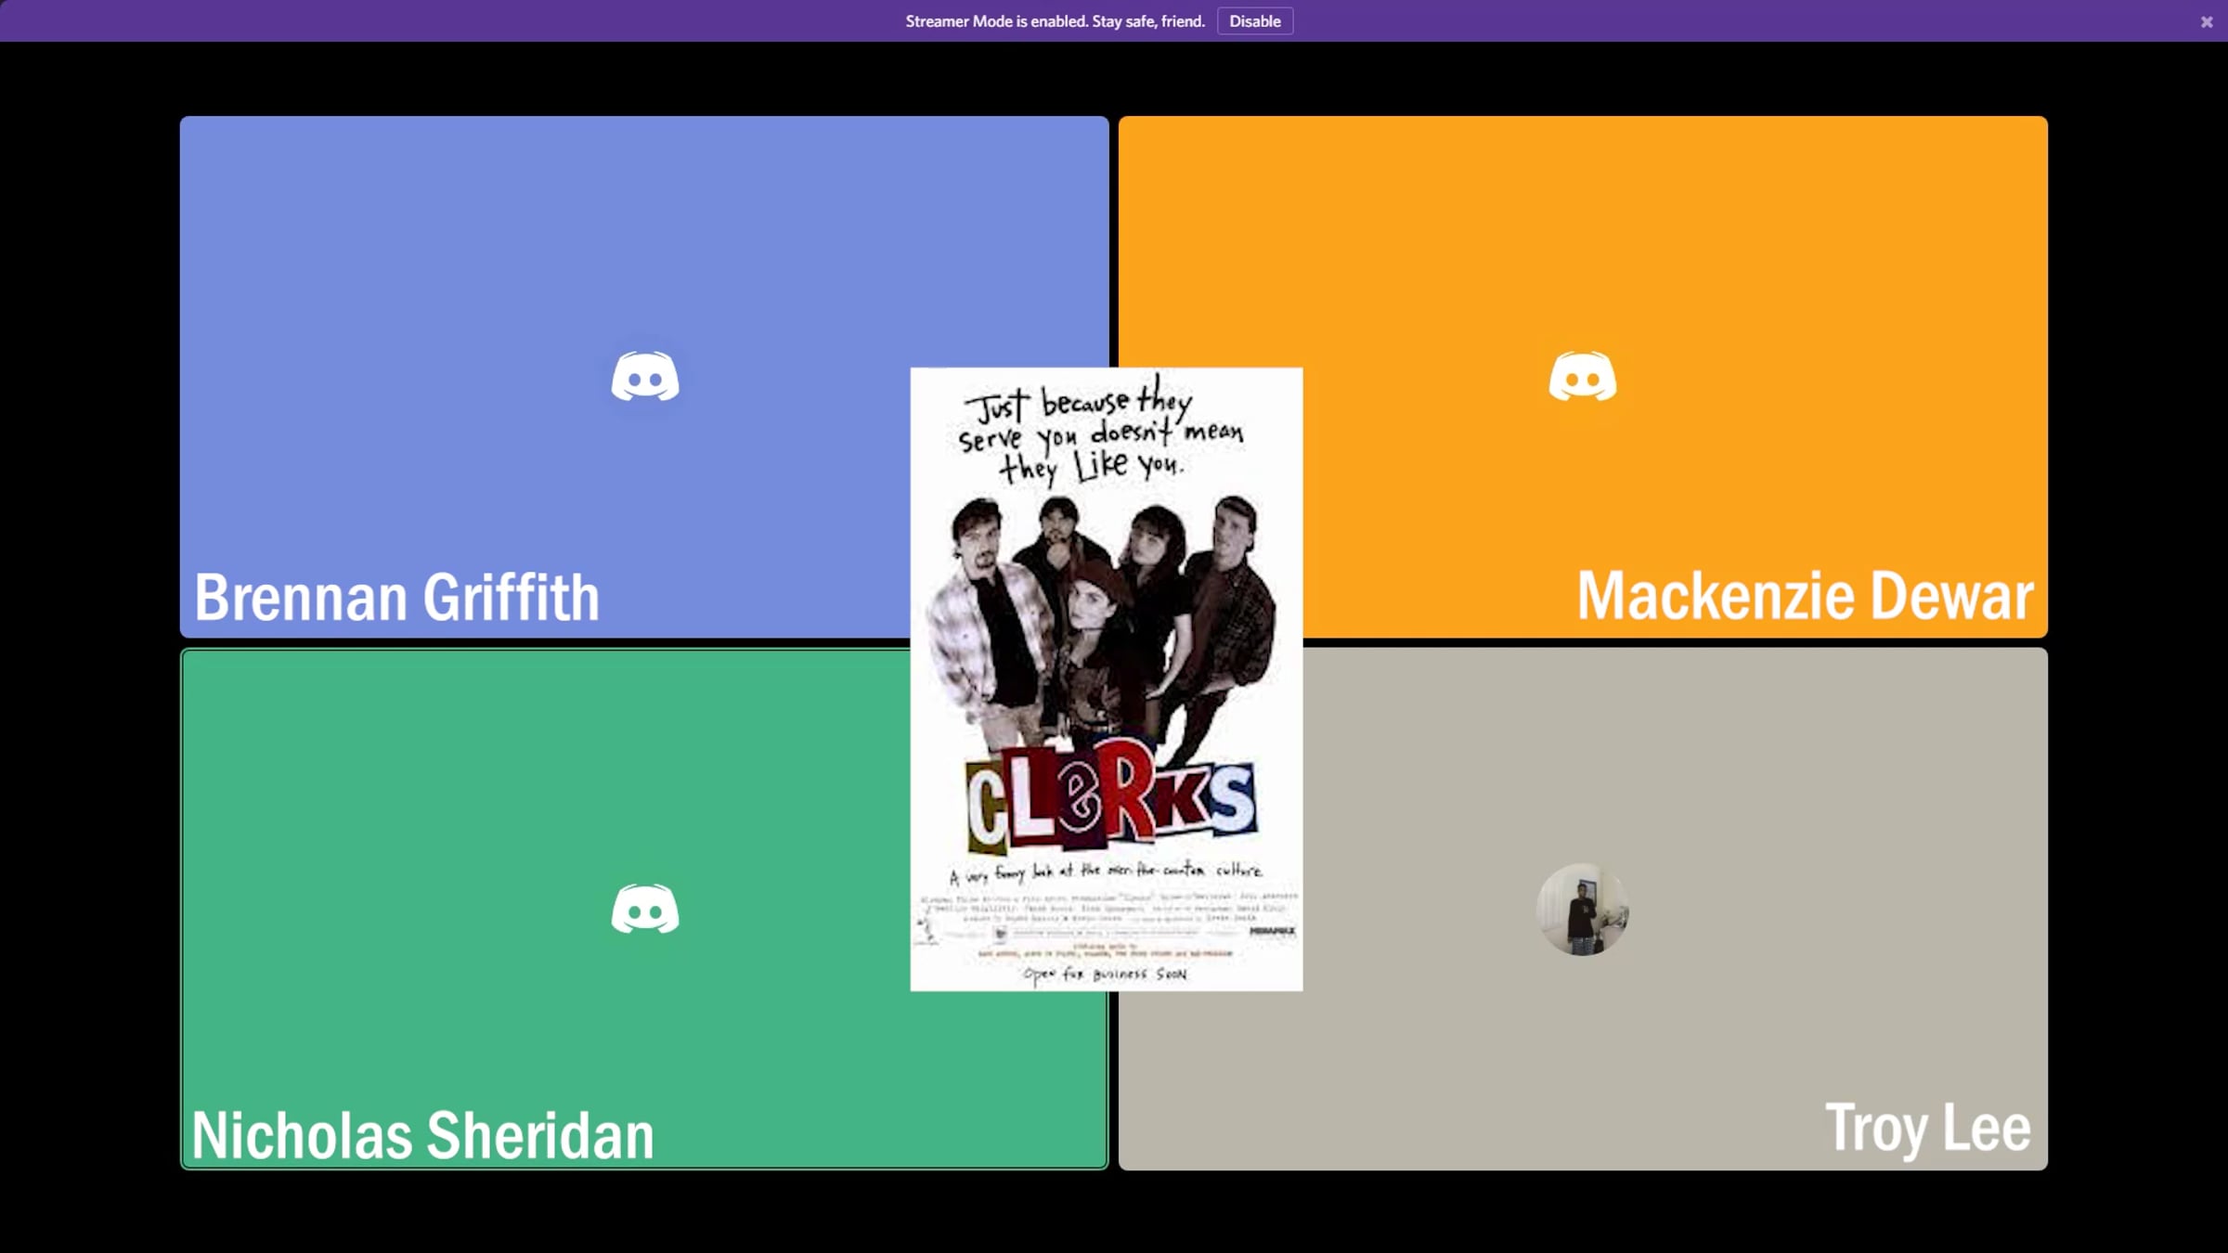Click the Streamer Mode enabled notice text
This screenshot has width=2228, height=1253.
click(1055, 21)
